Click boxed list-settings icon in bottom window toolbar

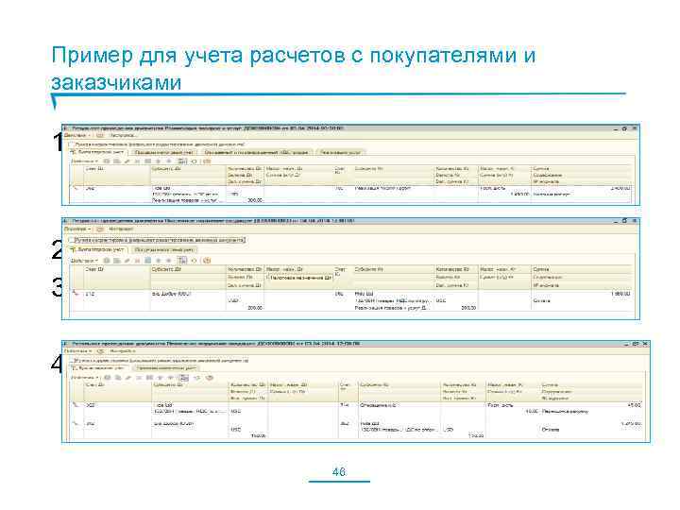pyautogui.click(x=184, y=378)
